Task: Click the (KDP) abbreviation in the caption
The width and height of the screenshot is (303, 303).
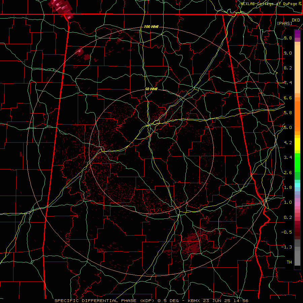Action: coord(148,301)
